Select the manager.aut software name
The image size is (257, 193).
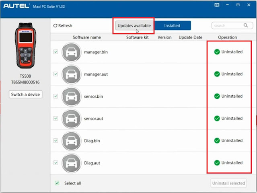click(x=96, y=74)
